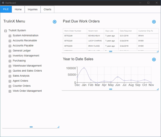
Task: Expand the Inventory Management node
Action: click(10, 56)
